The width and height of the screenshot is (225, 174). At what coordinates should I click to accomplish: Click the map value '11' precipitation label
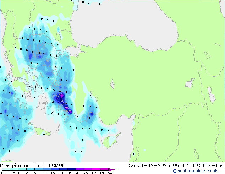[44, 54]
